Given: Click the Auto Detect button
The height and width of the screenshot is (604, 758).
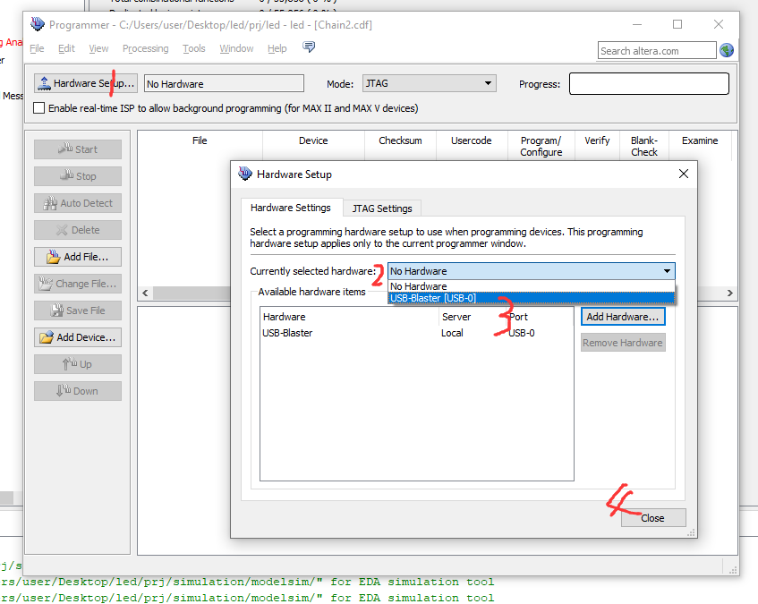Looking at the screenshot, I should click(x=78, y=203).
